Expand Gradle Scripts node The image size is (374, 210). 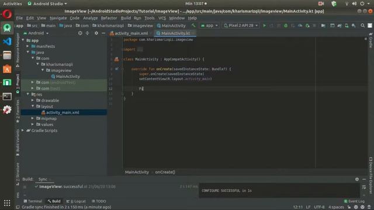23,130
